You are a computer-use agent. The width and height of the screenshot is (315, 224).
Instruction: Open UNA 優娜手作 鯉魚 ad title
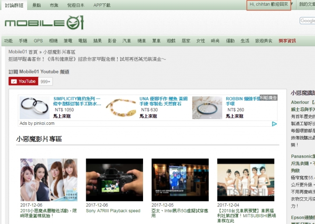point(164,101)
